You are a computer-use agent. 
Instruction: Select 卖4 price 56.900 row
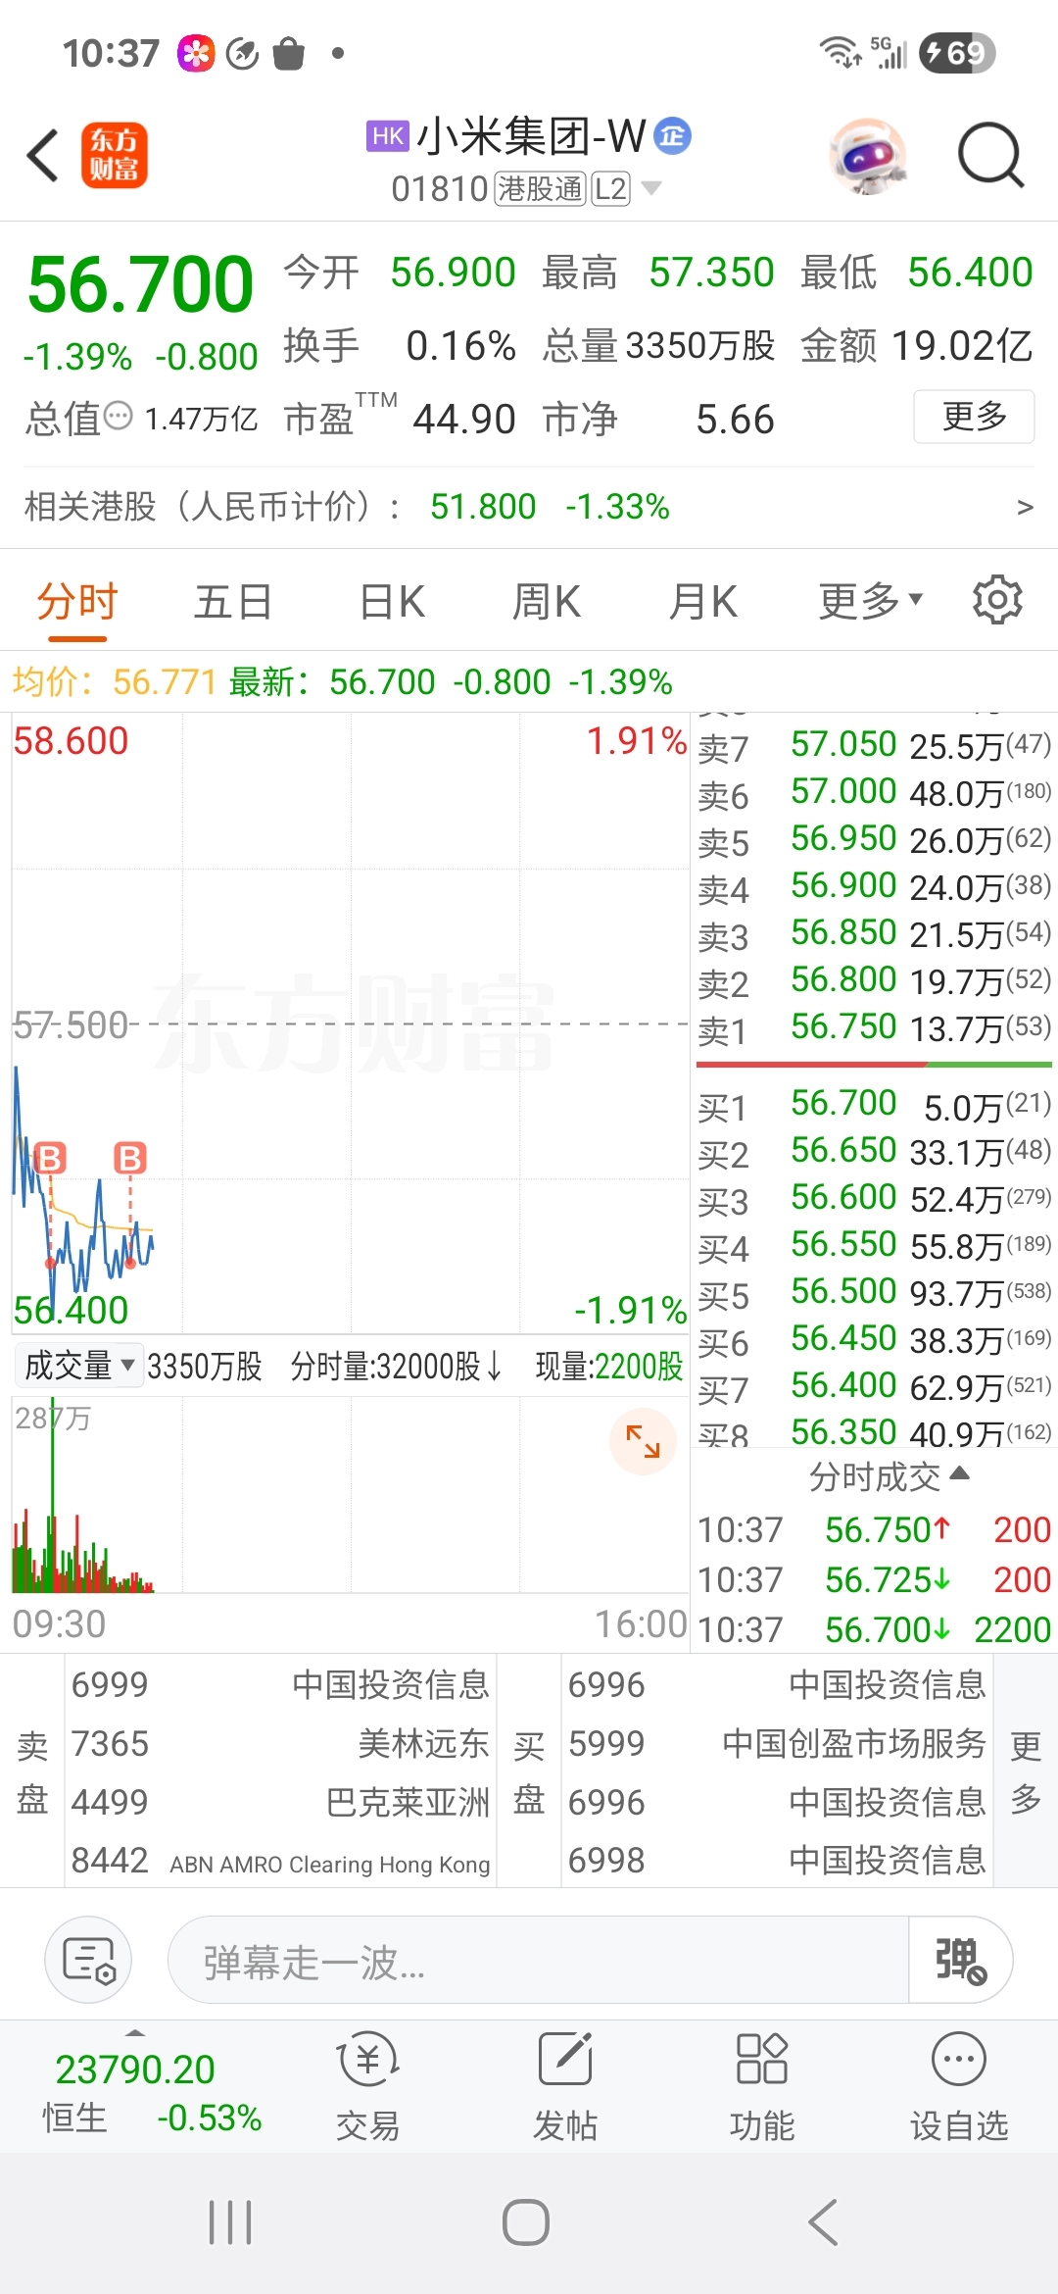coord(874,886)
